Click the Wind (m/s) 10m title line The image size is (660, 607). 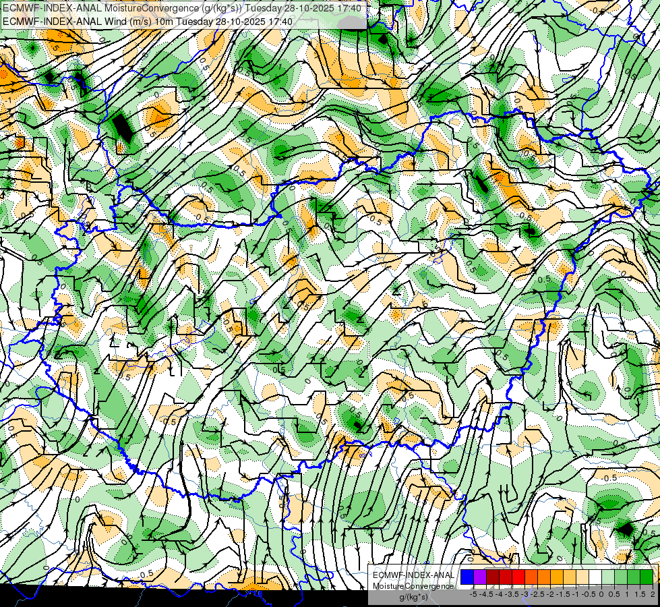click(148, 21)
